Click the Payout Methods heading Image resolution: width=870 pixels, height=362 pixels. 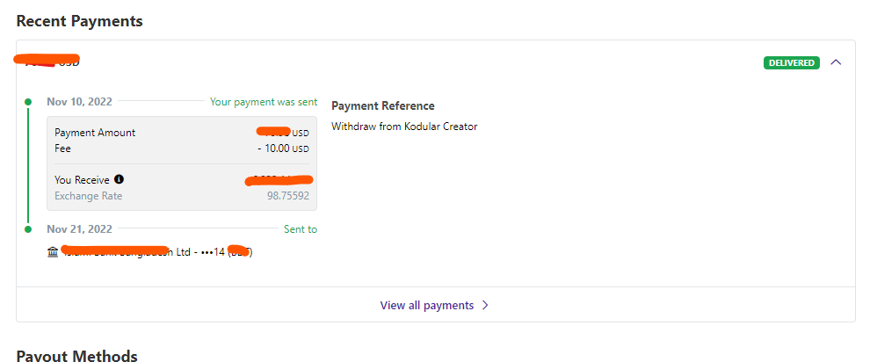(76, 356)
